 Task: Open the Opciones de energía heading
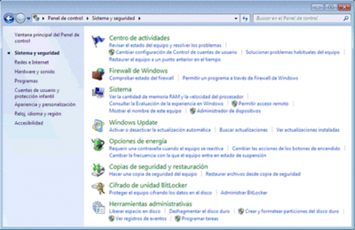pos(138,141)
